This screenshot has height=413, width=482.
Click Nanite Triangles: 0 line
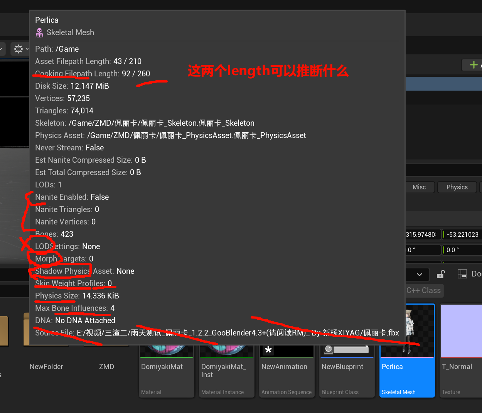click(x=67, y=209)
